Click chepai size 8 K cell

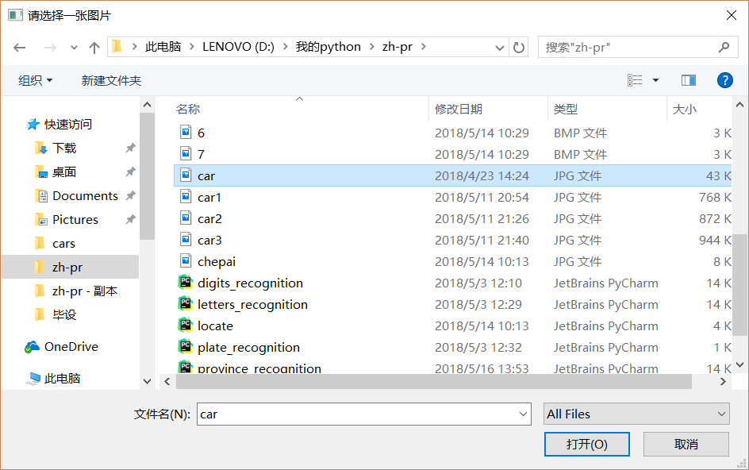(722, 261)
